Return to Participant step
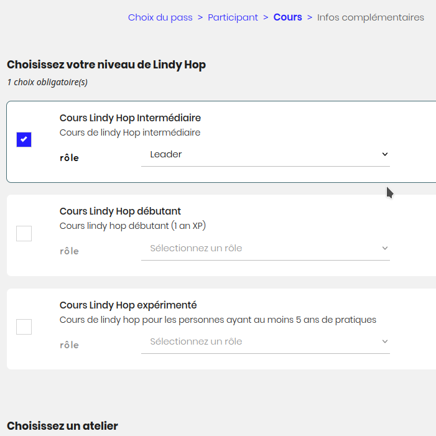The height and width of the screenshot is (436, 436). point(233,17)
